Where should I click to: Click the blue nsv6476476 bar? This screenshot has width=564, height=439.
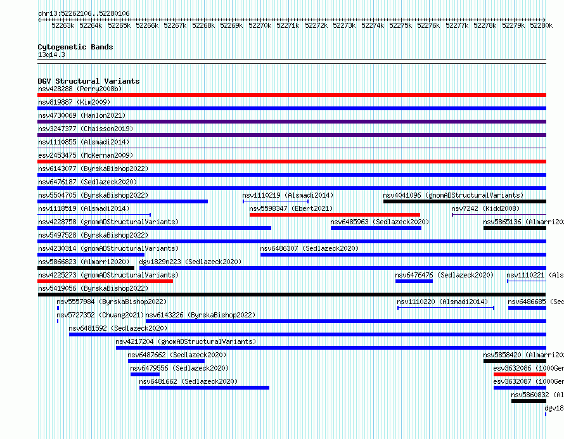coord(414,281)
